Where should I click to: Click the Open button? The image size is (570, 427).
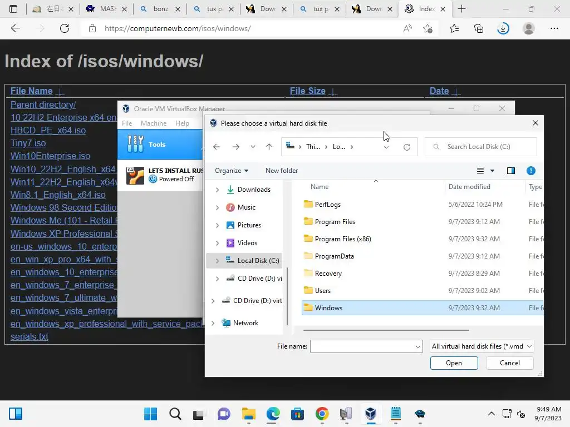coord(454,363)
